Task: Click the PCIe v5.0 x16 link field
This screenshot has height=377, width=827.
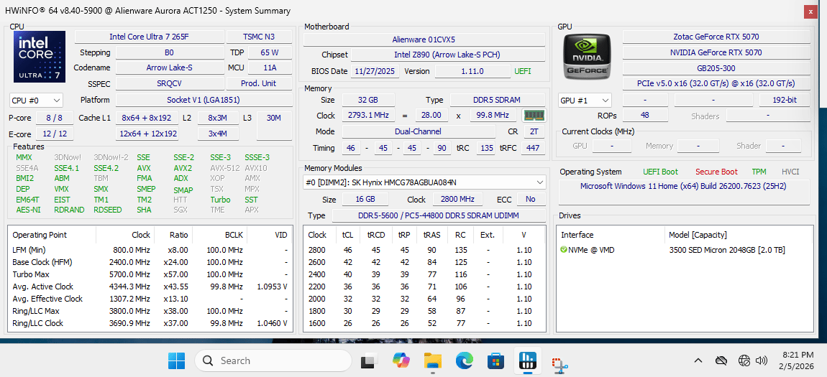Action: click(716, 83)
